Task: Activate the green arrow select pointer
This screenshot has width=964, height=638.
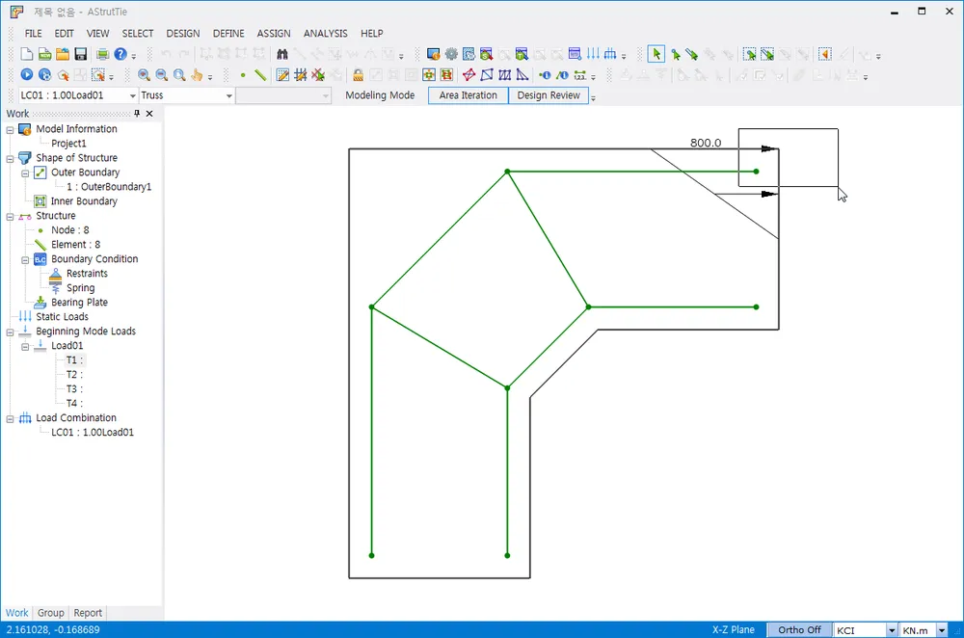Action: click(656, 55)
